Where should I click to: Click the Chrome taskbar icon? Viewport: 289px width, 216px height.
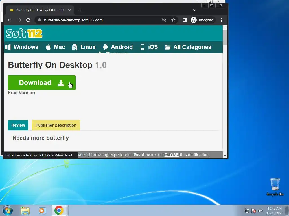(x=59, y=210)
